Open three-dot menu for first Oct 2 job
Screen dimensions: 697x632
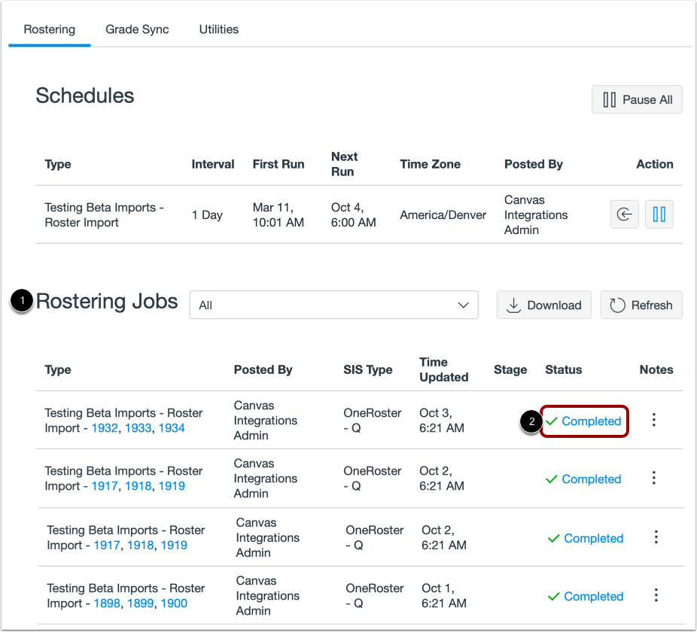(x=654, y=478)
